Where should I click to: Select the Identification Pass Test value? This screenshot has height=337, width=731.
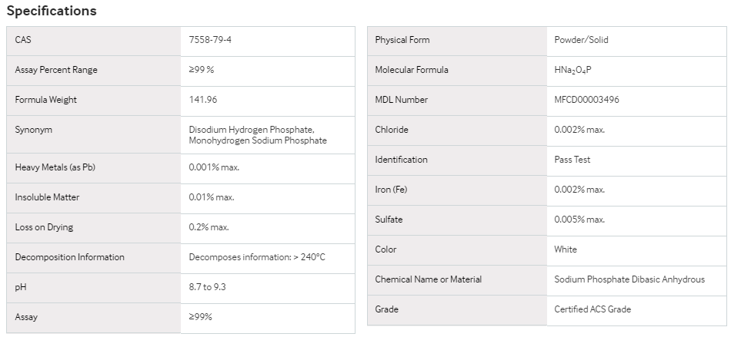pyautogui.click(x=572, y=160)
